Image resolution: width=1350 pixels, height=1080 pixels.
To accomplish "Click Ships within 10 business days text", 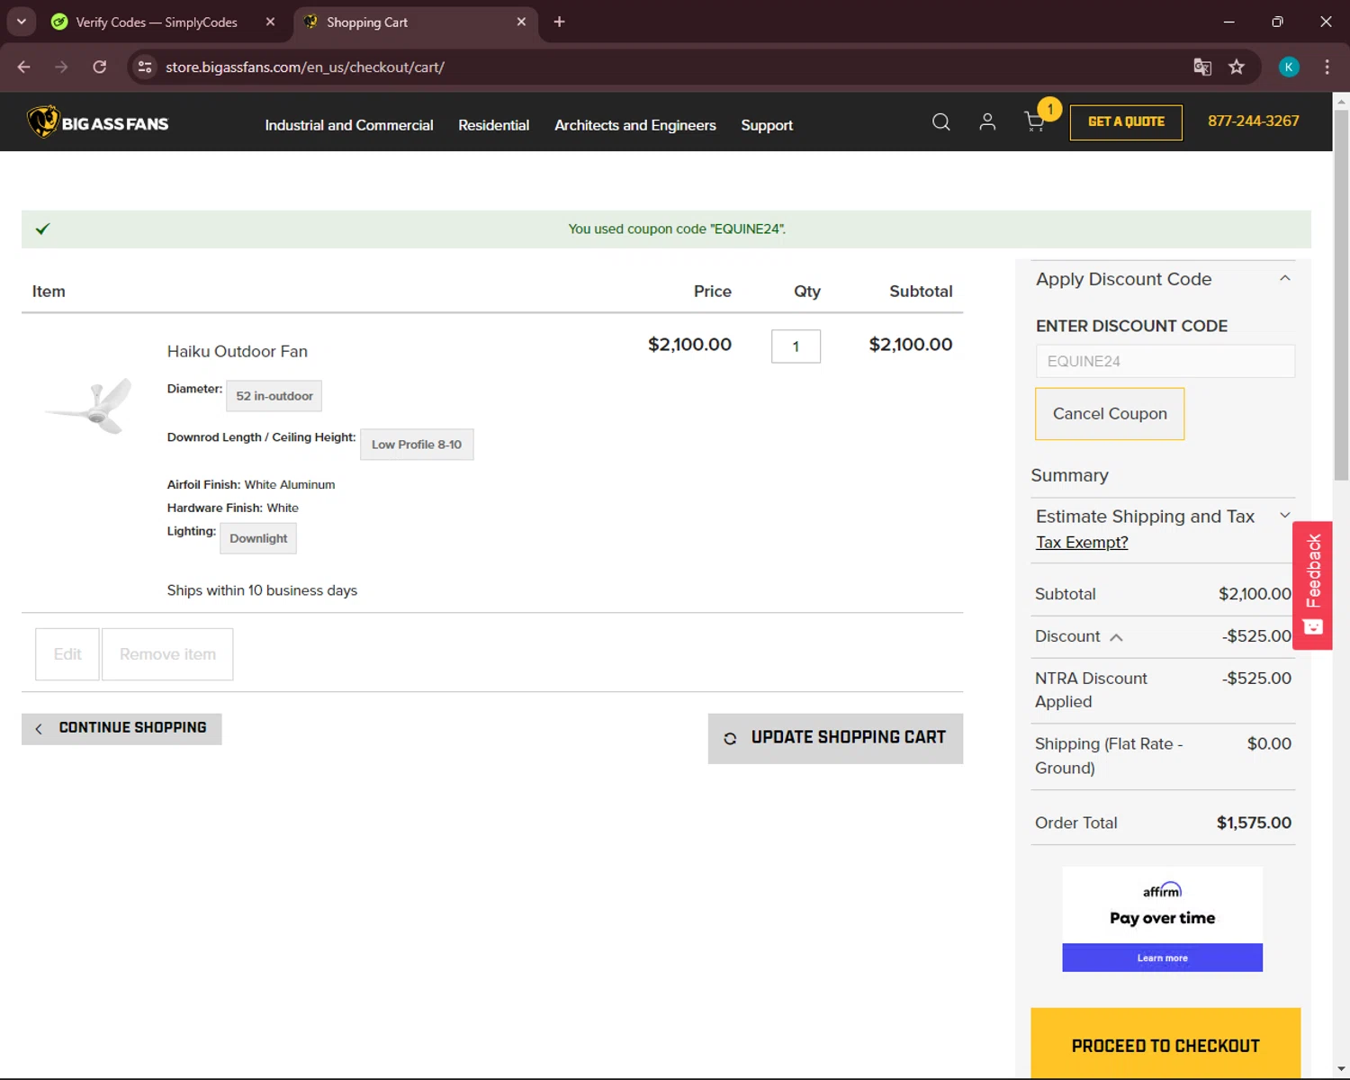I will pyautogui.click(x=262, y=590).
